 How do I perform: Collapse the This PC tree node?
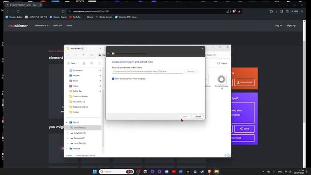pyautogui.click(x=67, y=122)
